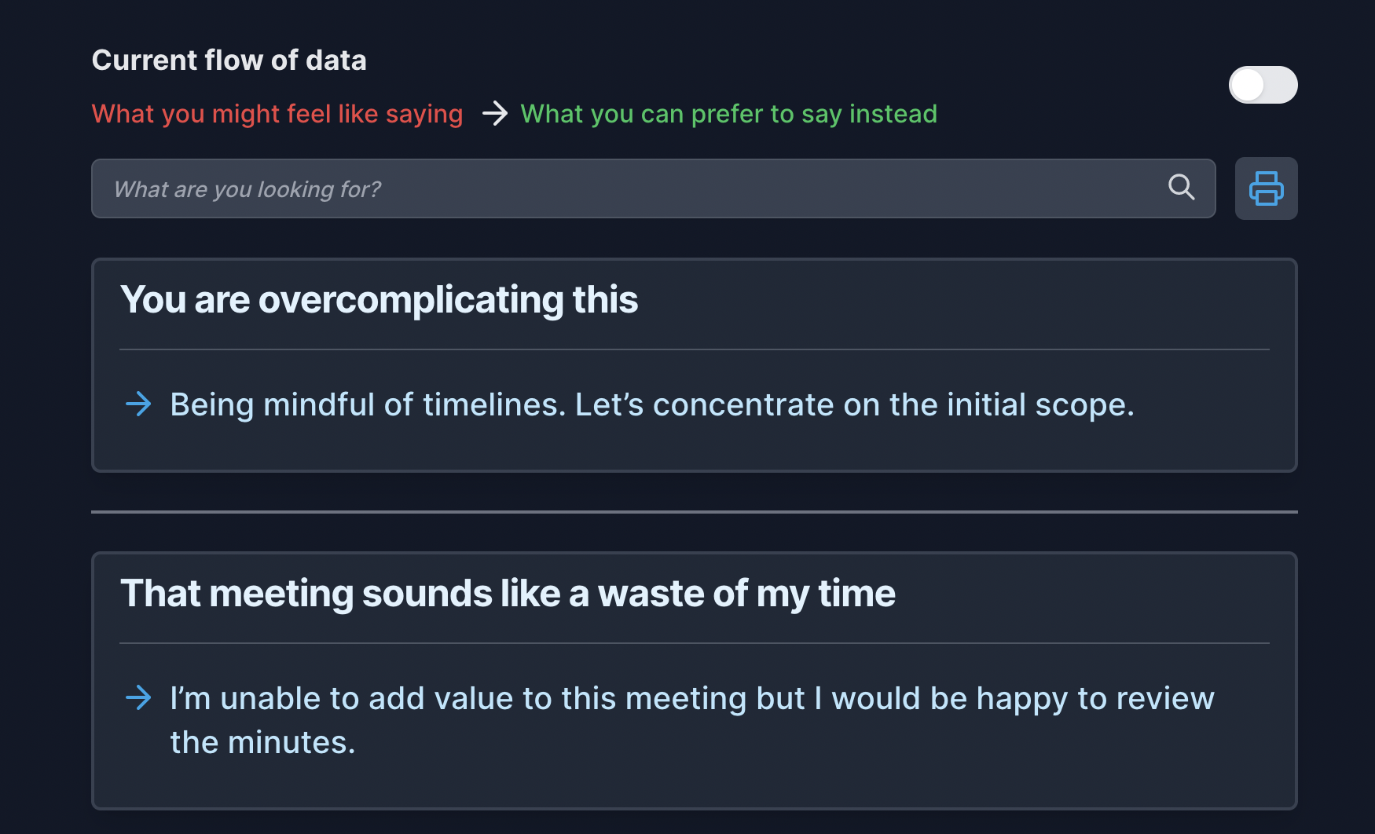1375x834 pixels.
Task: Click the print icon button
Action: (1266, 188)
